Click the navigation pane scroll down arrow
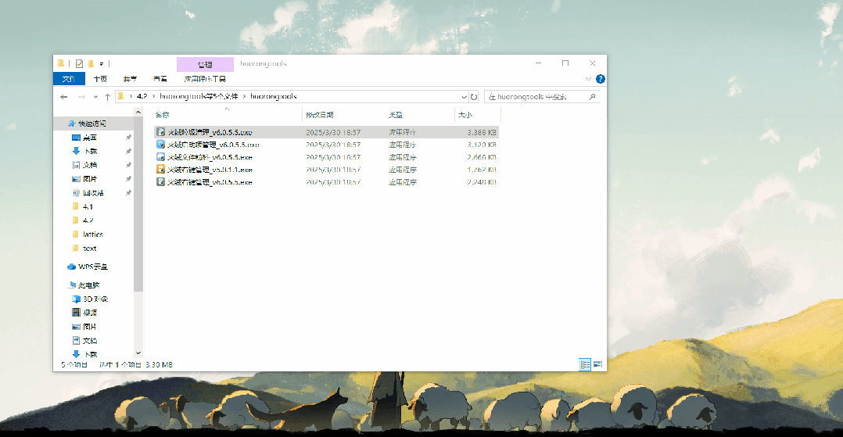 [138, 353]
